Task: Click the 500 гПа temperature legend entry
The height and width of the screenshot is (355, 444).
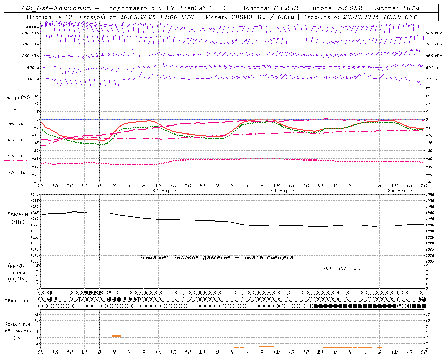Action: 16,172
